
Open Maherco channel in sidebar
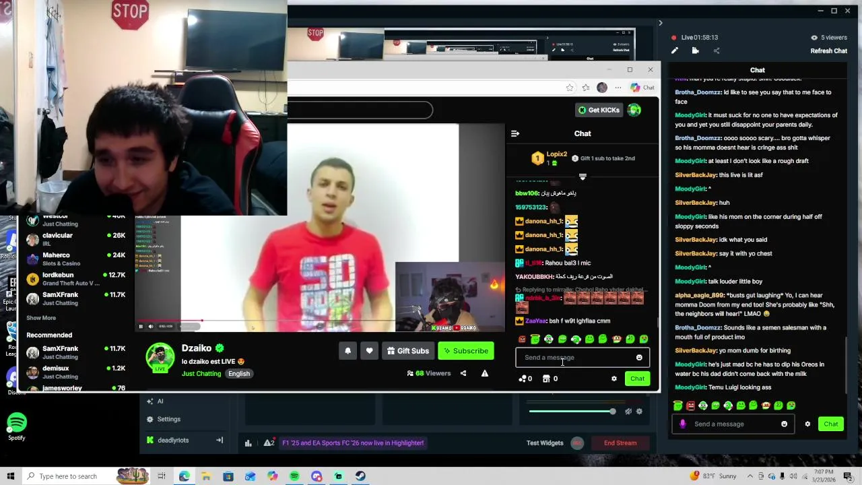[75, 259]
